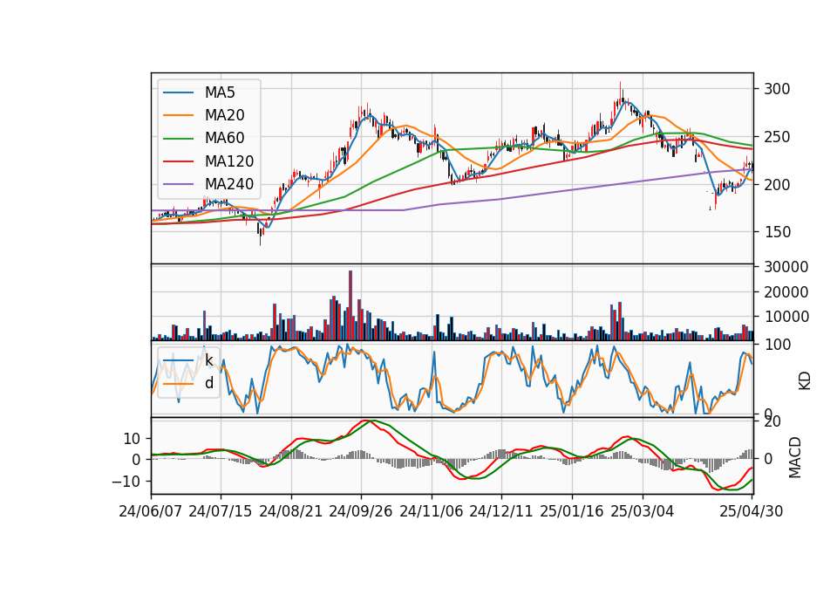
Task: Click the 24/07/15 date axis label
Action: (221, 512)
